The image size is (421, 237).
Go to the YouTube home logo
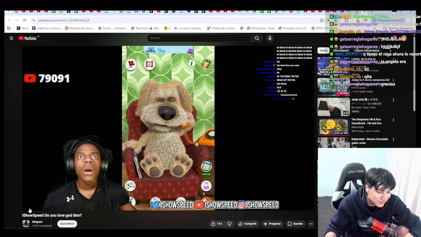coord(27,38)
